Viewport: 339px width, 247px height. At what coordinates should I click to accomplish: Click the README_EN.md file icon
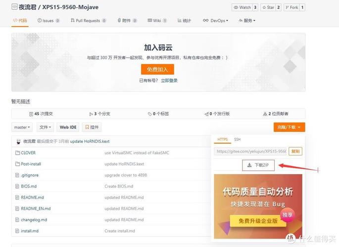pyautogui.click(x=17, y=208)
